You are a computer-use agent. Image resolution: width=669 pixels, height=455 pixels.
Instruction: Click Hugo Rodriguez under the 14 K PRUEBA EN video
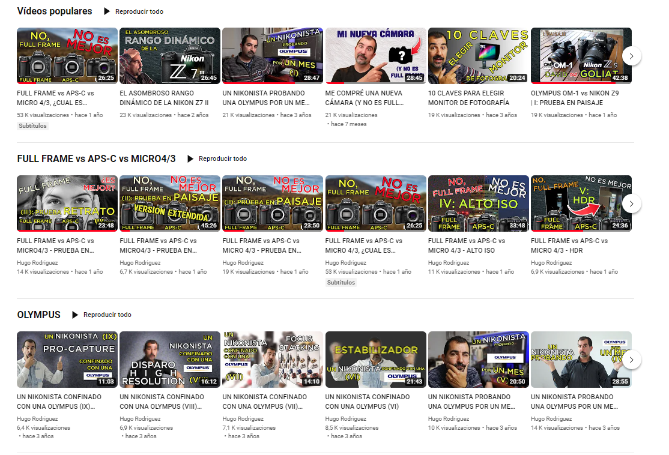pyautogui.click(x=38, y=263)
